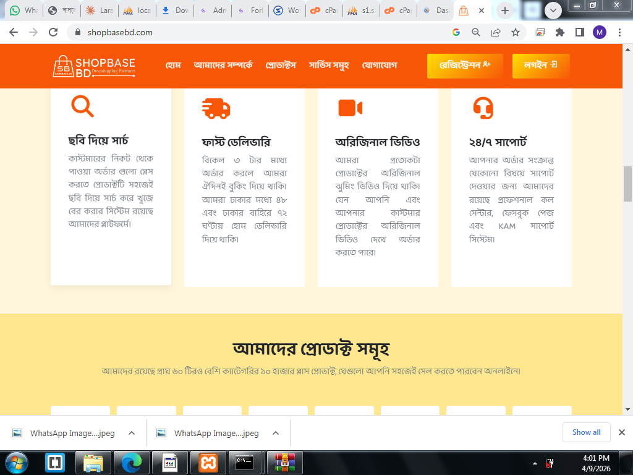The width and height of the screenshot is (633, 475).
Task: Click the page vertical scrollbar thumb
Action: click(627, 184)
